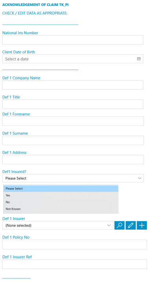Viewport: 159px width, 282px height.
Task: Focus the Def 1 Company Name field
Action: 73,85
